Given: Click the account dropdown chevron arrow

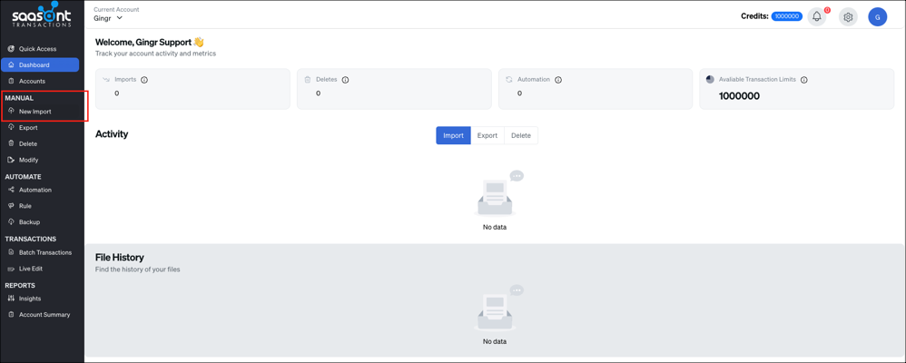Looking at the screenshot, I should click(x=120, y=18).
